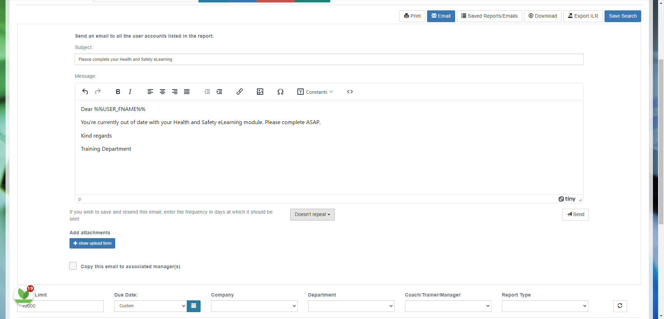664x319 pixels.
Task: Download the report
Action: click(543, 16)
